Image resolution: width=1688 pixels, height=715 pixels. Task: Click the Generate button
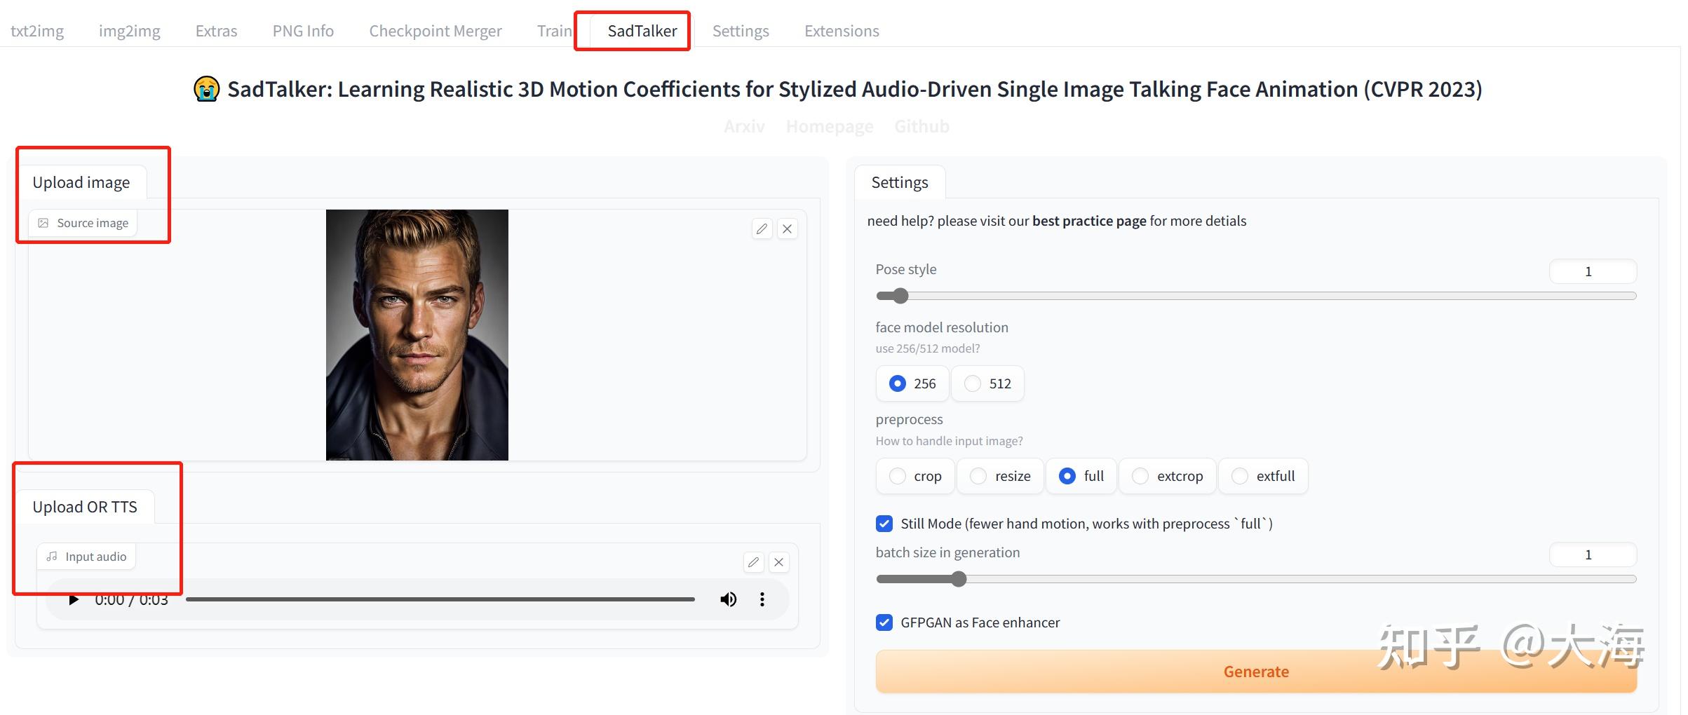pyautogui.click(x=1255, y=672)
